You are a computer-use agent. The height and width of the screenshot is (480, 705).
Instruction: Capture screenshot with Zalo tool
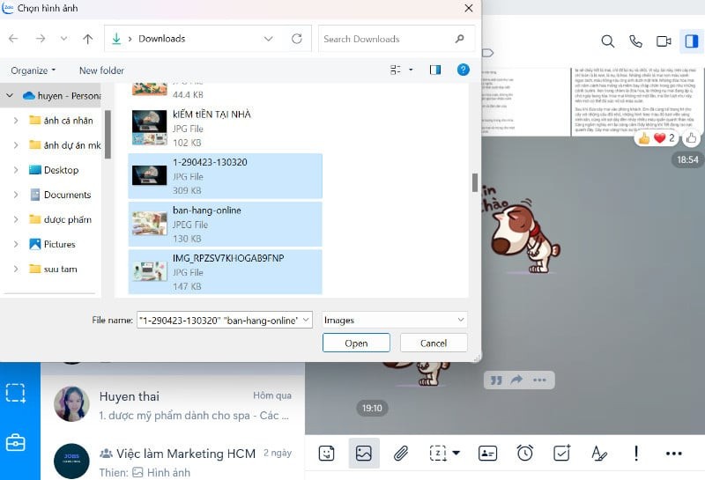(x=437, y=453)
